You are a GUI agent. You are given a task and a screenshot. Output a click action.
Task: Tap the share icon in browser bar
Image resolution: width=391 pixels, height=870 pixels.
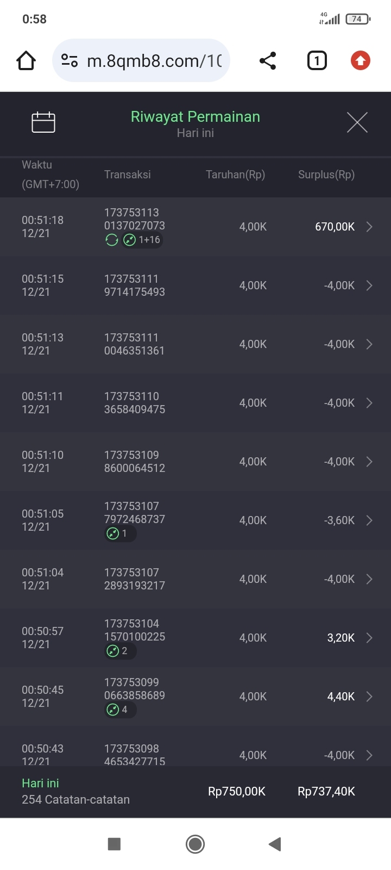click(x=268, y=60)
